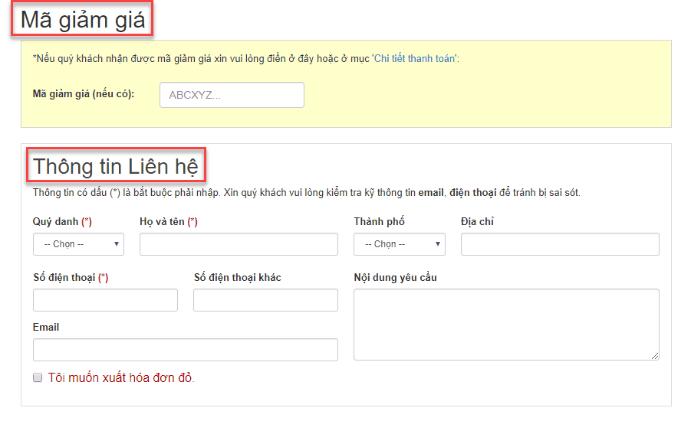Click the 'Email' field label
This screenshot has height=421, width=691.
pyautogui.click(x=46, y=327)
